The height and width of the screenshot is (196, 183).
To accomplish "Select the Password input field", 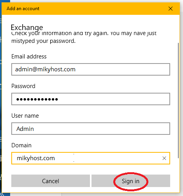I will [x=91, y=99].
